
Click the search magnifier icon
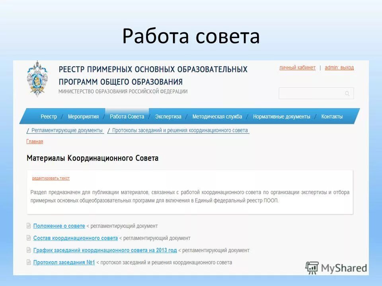tap(347, 93)
